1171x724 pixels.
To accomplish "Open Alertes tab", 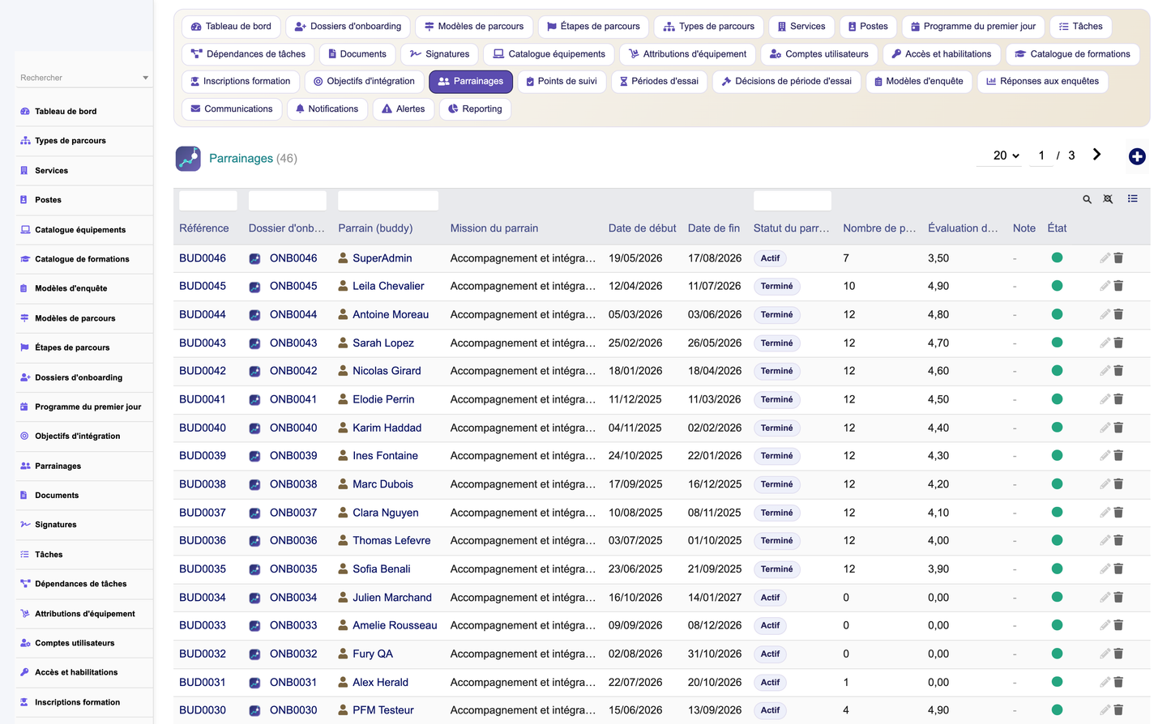I will pos(404,109).
